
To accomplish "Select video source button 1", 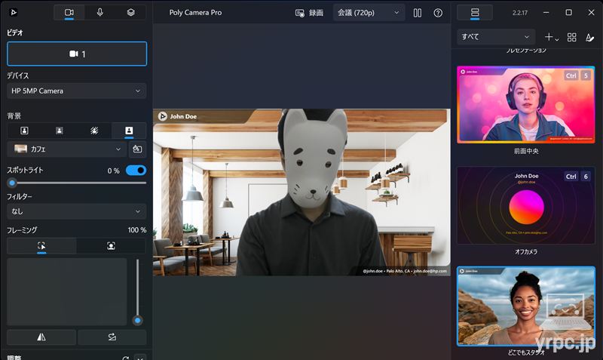I will pos(77,54).
